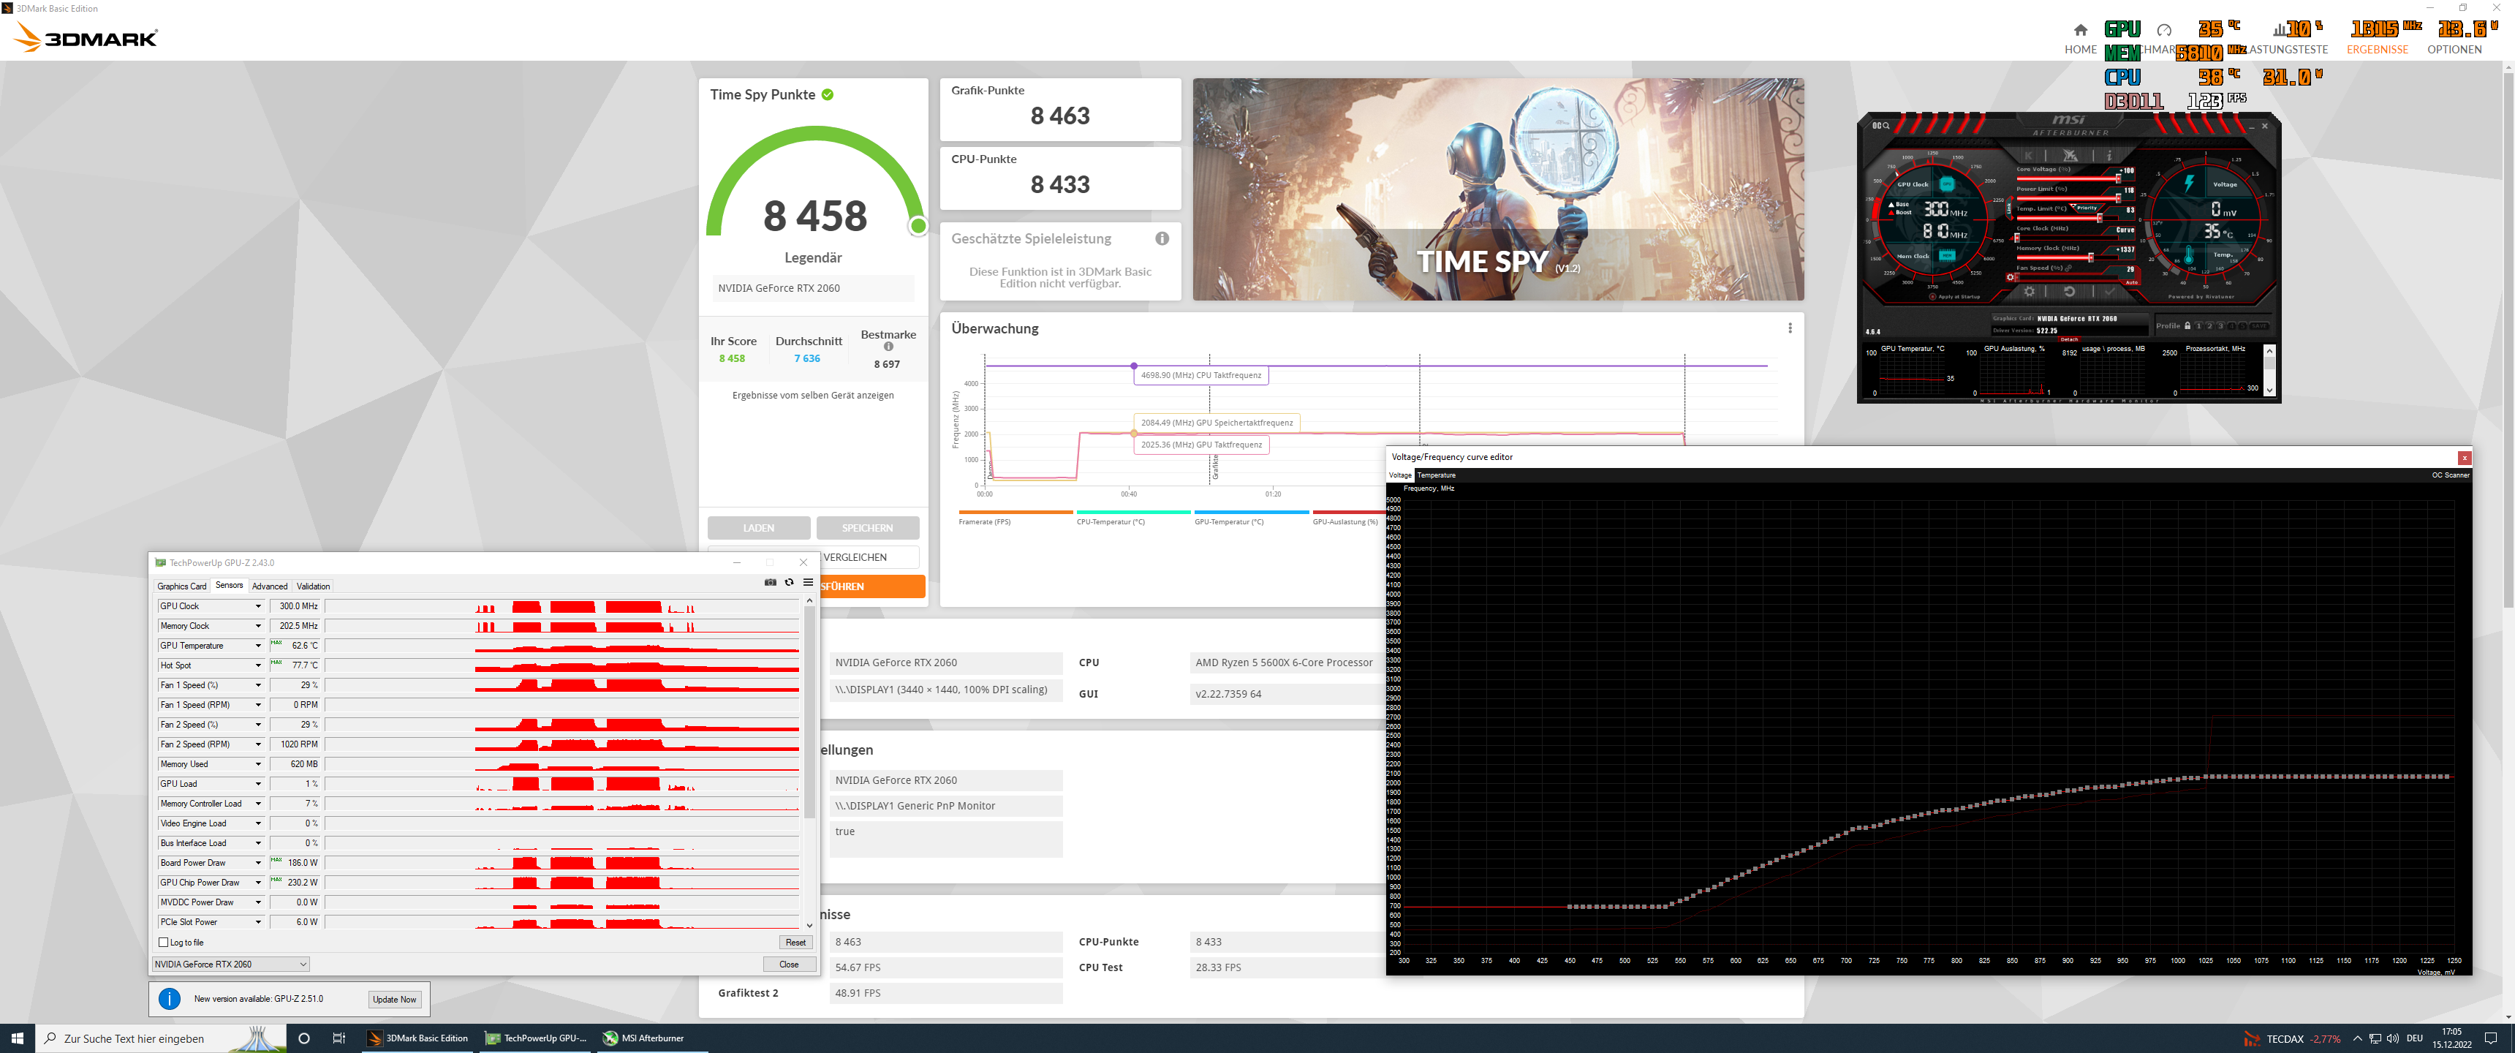Adjust the Memory Clock slider in Afterburner
The image size is (2515, 1053).
[x=2091, y=258]
